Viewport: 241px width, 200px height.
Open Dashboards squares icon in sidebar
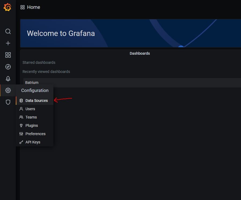(x=8, y=55)
